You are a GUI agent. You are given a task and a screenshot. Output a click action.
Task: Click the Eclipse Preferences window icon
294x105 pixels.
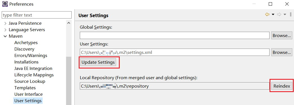pos(5,4)
